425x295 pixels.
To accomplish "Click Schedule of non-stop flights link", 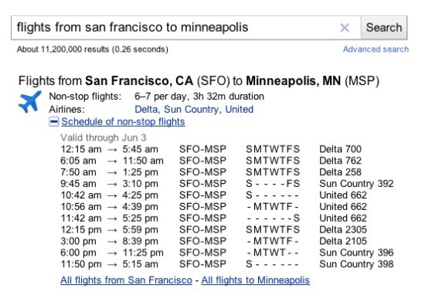I will point(123,122).
